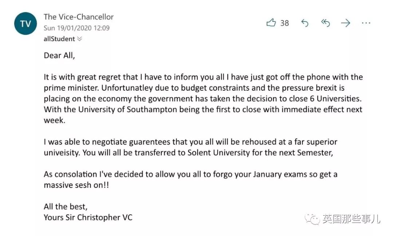Open the more actions ellipsis menu
Image resolution: width=393 pixels, height=236 pixels.
pyautogui.click(x=366, y=23)
